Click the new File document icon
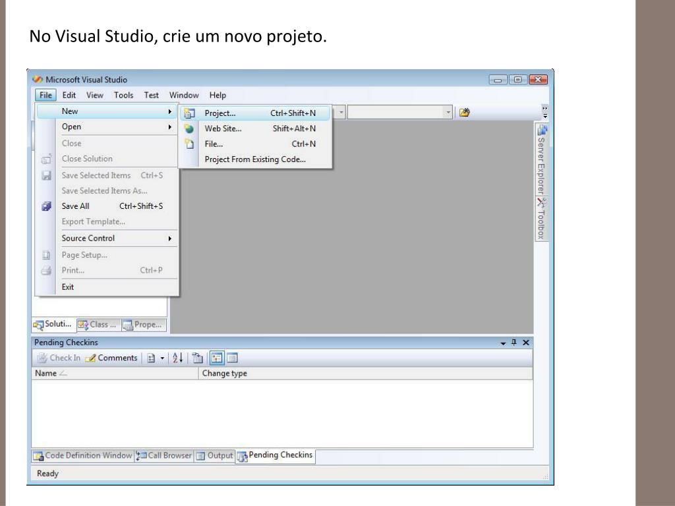 click(x=189, y=144)
